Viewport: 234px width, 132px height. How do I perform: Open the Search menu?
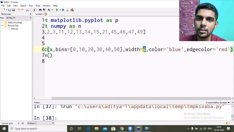[x=23, y=6]
